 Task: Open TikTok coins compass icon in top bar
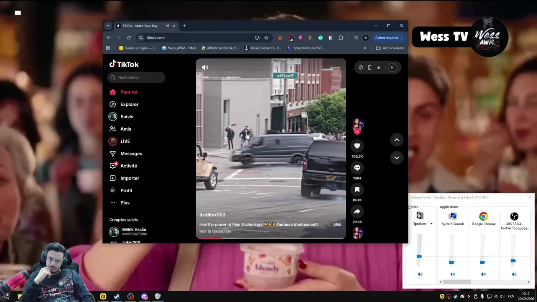click(360, 68)
